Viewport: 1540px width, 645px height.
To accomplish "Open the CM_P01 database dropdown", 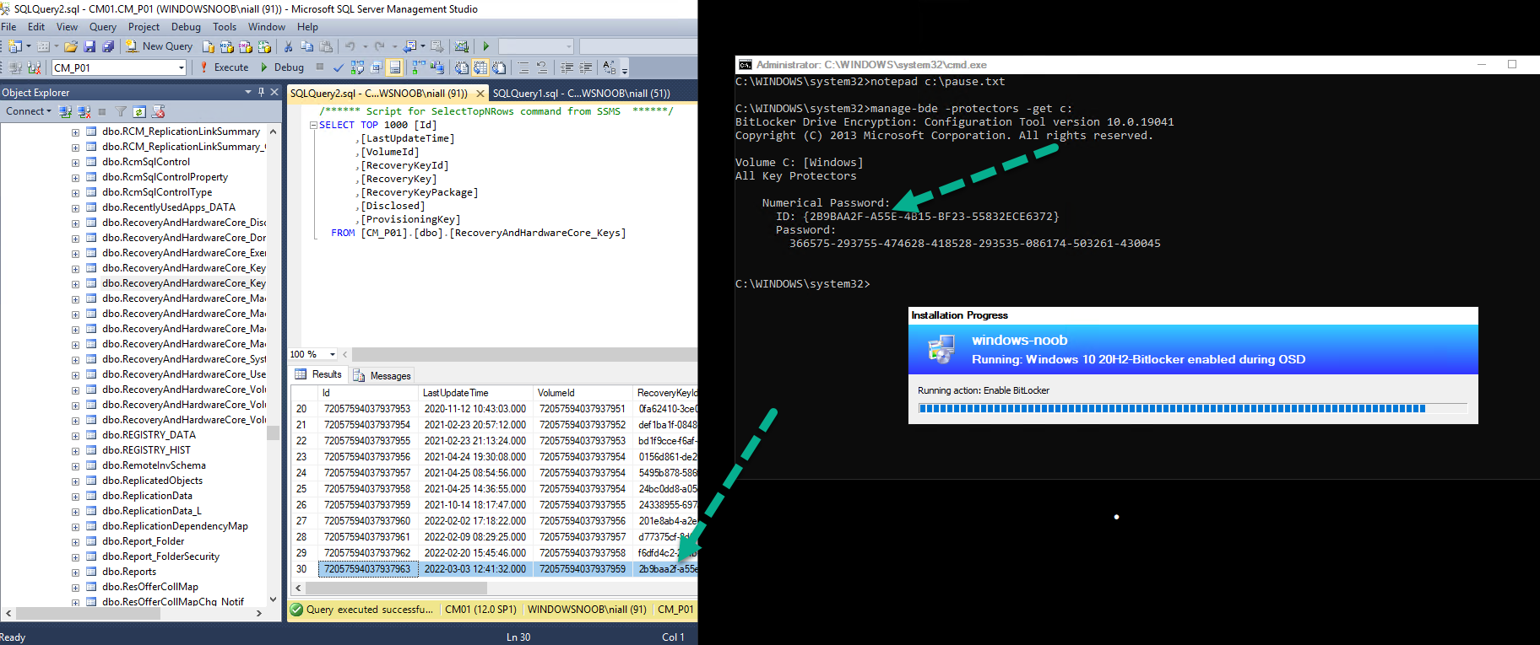I will tap(181, 67).
